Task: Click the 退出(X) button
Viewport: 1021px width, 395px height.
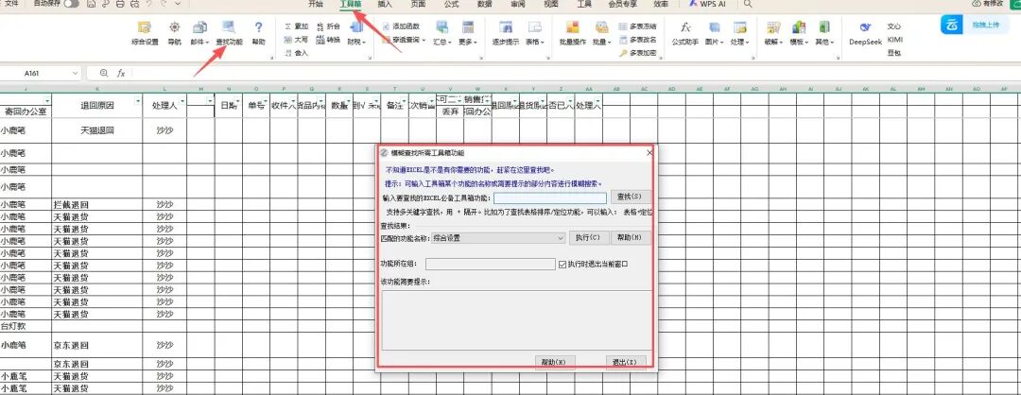Action: (626, 362)
